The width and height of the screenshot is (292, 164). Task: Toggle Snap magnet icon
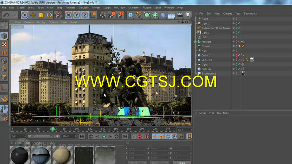pyautogui.click(x=4, y=98)
